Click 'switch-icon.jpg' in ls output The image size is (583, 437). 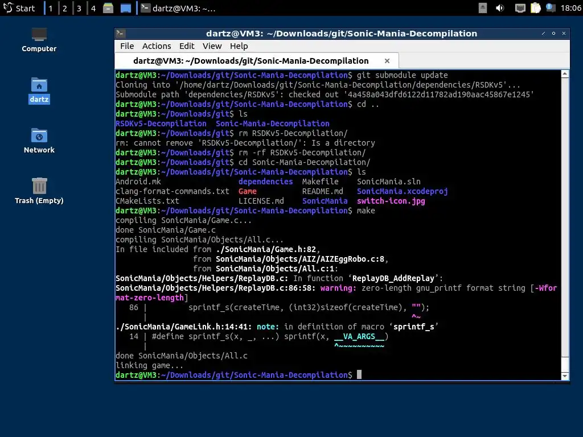coord(391,201)
